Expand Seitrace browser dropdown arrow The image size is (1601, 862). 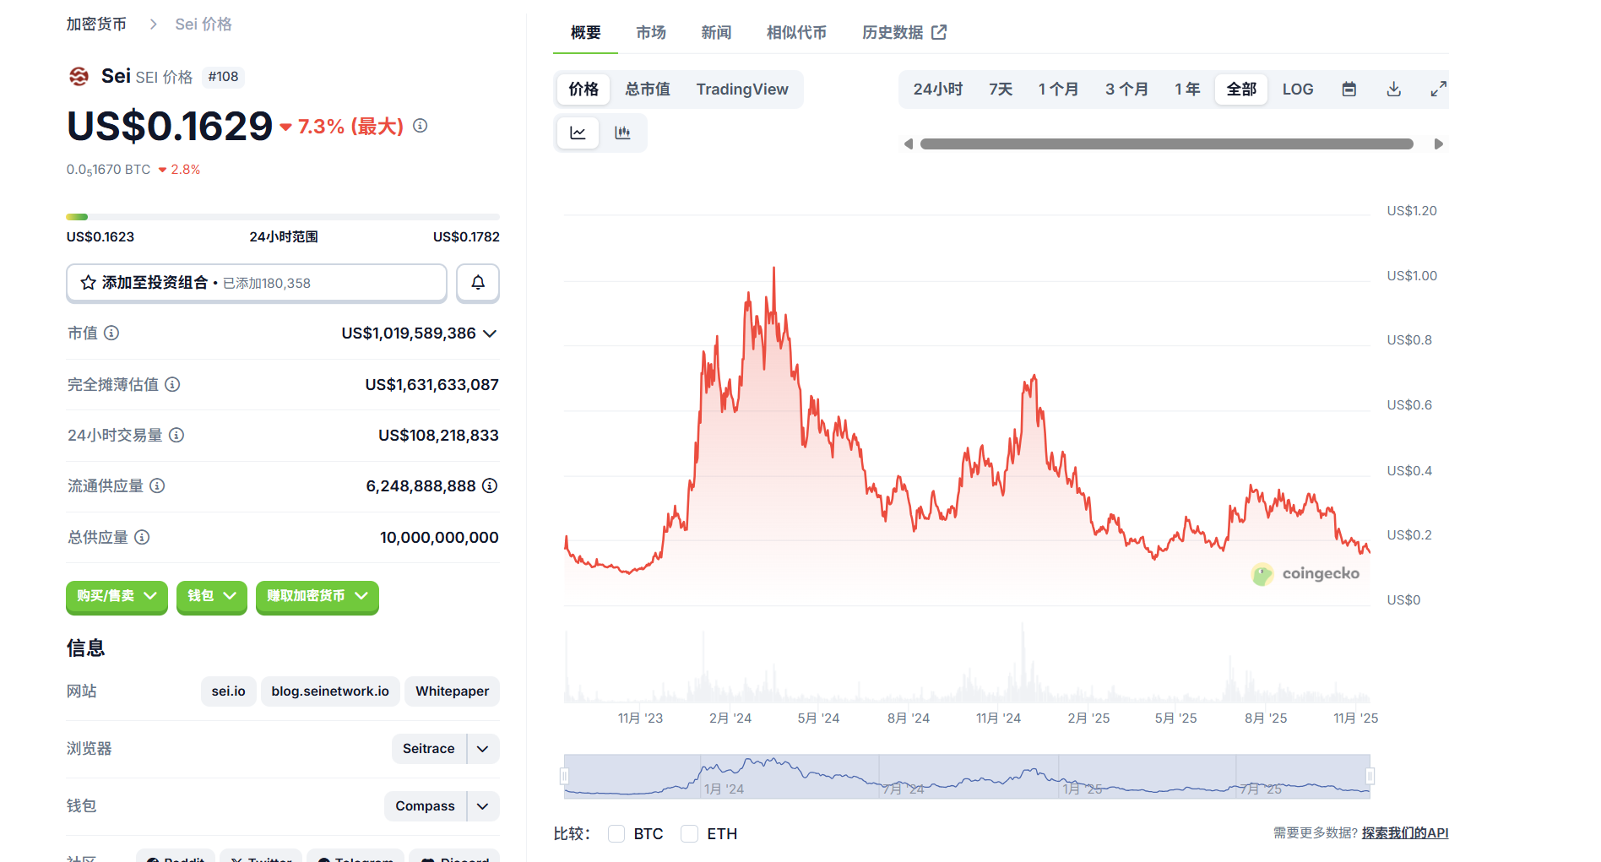(483, 749)
